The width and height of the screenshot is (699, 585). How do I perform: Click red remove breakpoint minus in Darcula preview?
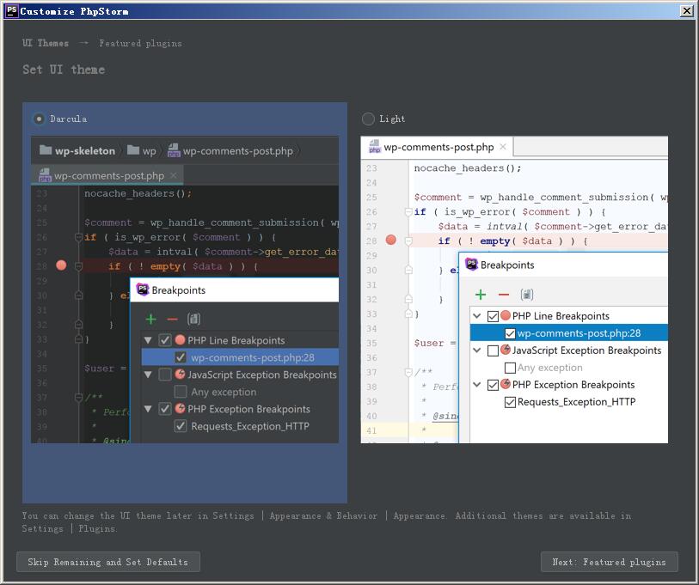pos(173,319)
